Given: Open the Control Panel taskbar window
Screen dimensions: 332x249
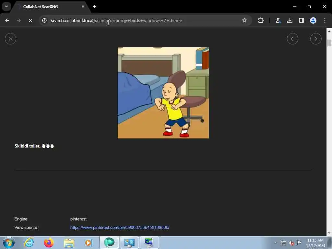Looking at the screenshot, I should click(x=129, y=243).
